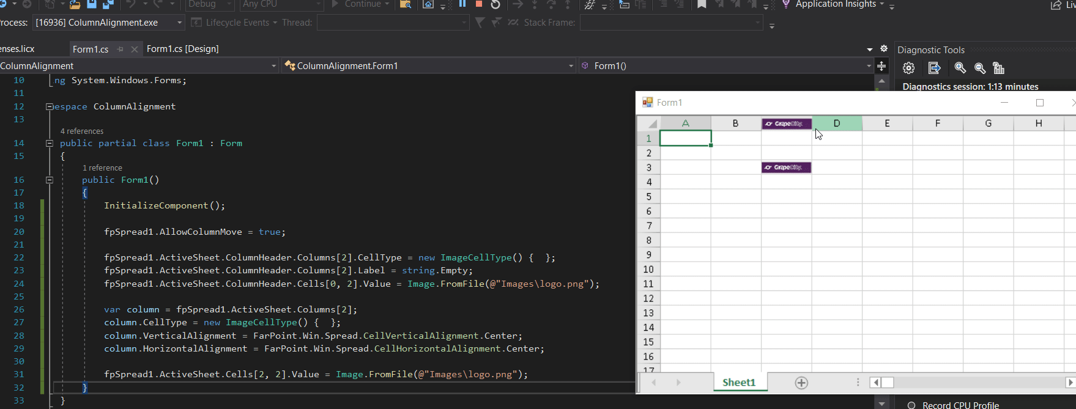Click the GrapeCity logo column header
Screen dimensions: 1076x409
(x=787, y=123)
